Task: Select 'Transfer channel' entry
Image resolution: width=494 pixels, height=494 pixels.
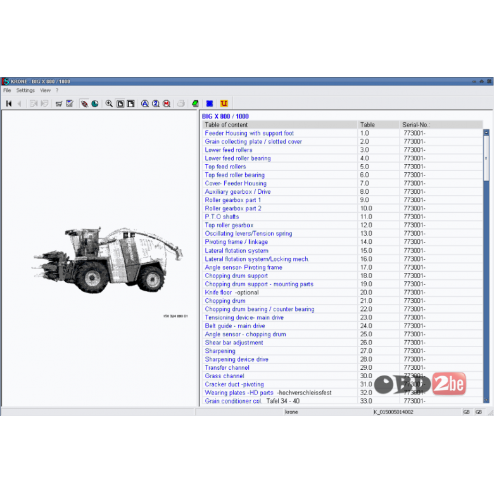Action: coord(227,367)
